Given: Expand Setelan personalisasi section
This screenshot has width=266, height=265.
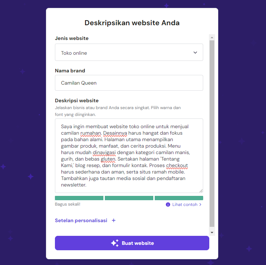Looking at the screenshot, I should click(81, 220).
